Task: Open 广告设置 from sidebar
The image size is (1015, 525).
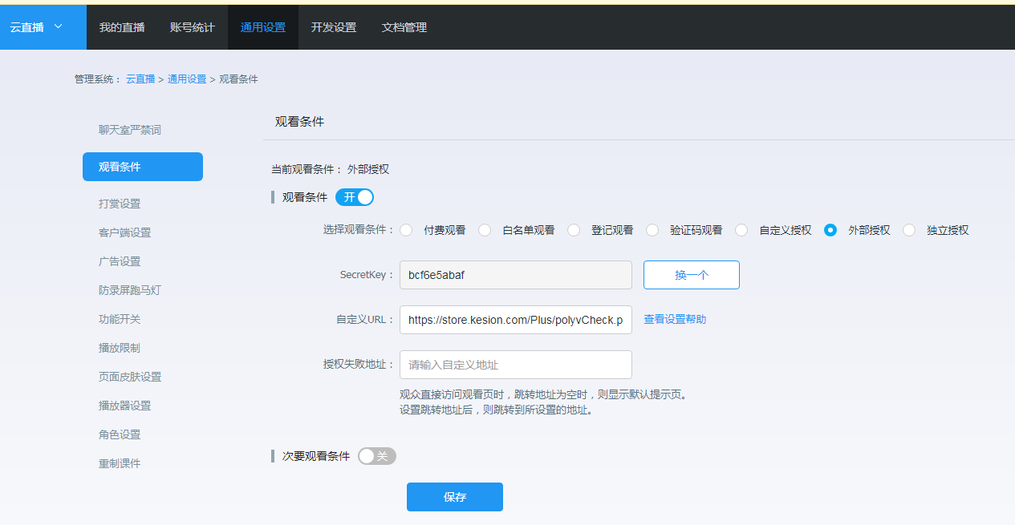Action: (119, 260)
